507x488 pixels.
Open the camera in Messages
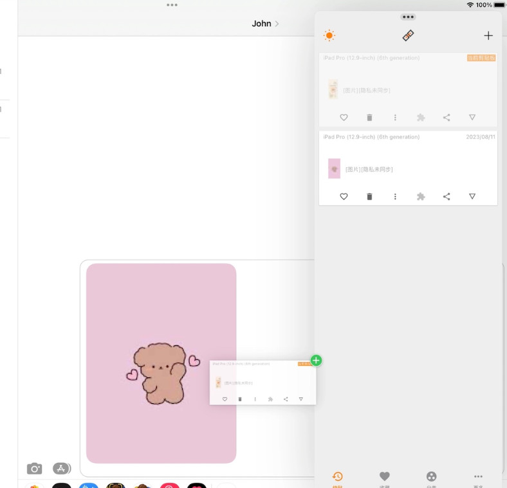click(34, 468)
